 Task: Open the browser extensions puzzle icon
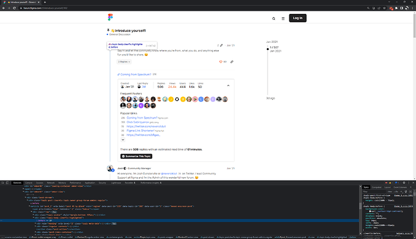(x=396, y=8)
